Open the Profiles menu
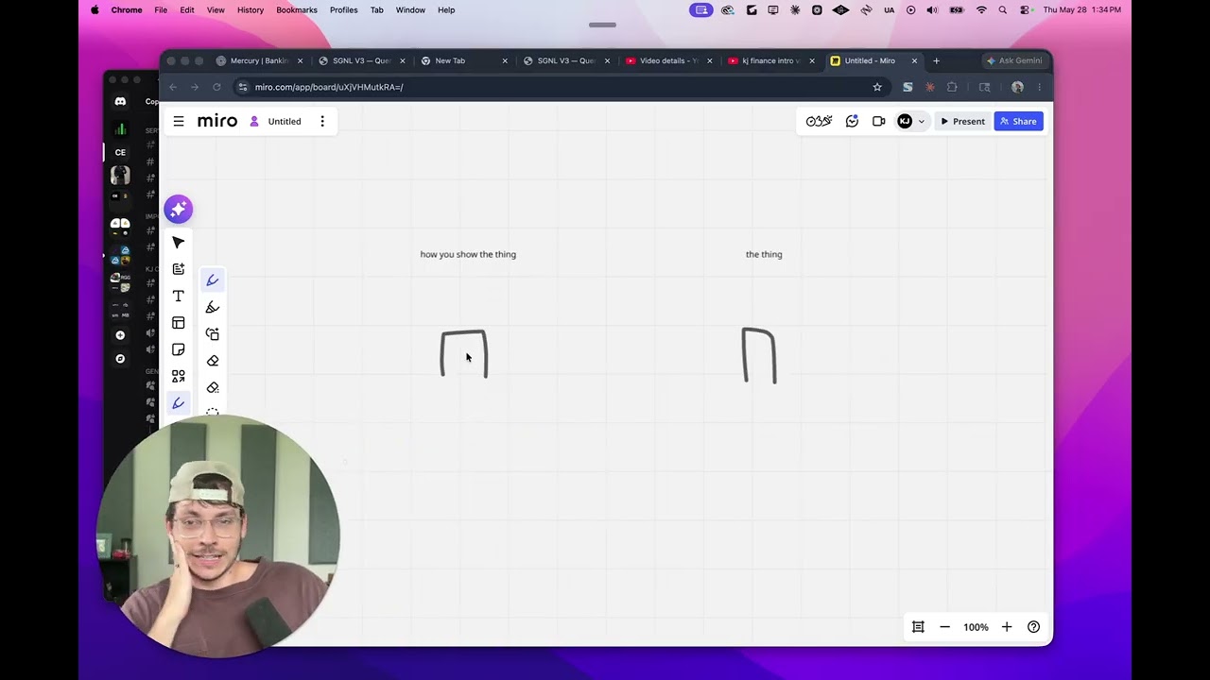Image resolution: width=1210 pixels, height=680 pixels. point(343,9)
